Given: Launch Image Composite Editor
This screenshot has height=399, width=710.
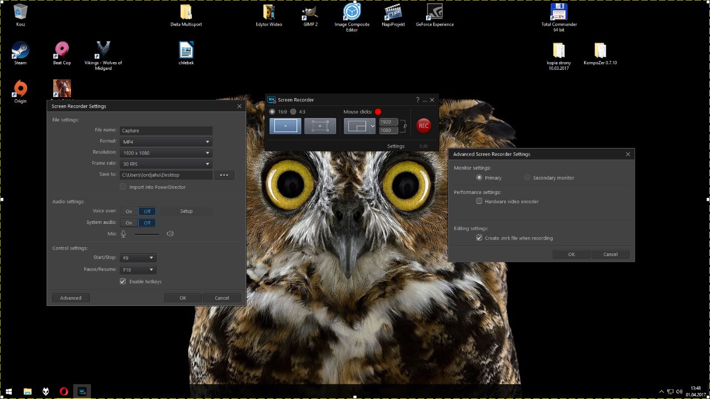Looking at the screenshot, I should [352, 17].
